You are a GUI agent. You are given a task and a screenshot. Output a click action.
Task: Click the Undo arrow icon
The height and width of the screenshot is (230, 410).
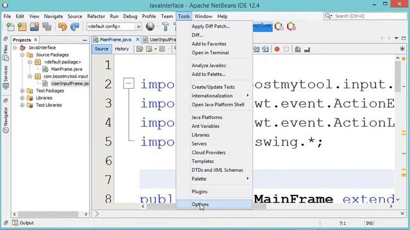pyautogui.click(x=62, y=27)
